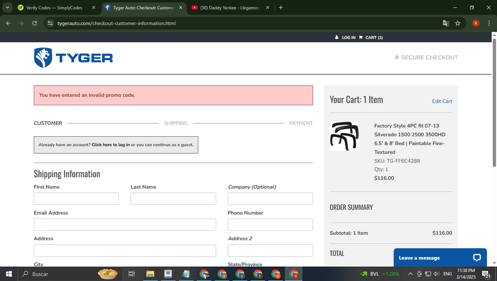Focus the Email Address field
The image size is (497, 281).
[x=125, y=225]
